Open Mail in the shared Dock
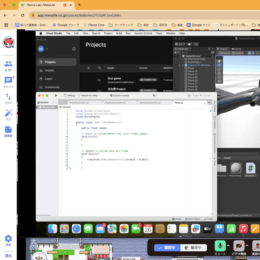The image size is (260, 260). click(x=100, y=229)
